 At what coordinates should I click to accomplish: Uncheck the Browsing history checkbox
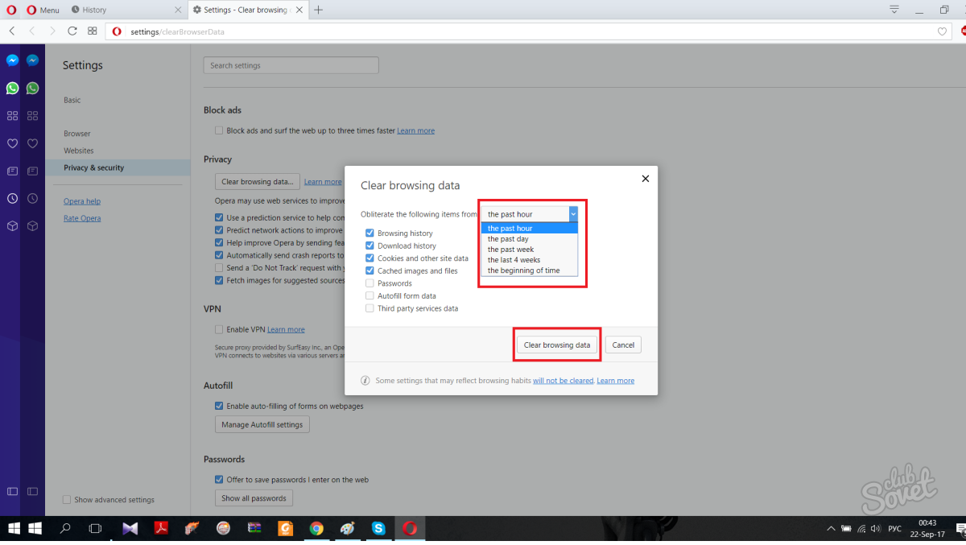[x=370, y=233]
